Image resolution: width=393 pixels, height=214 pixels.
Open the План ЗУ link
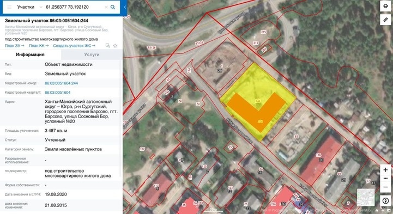[15, 46]
